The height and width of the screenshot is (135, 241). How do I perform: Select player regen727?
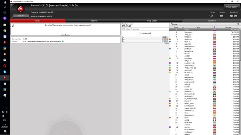coord(205,44)
